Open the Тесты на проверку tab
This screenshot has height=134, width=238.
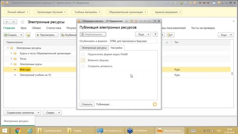click(x=203, y=28)
